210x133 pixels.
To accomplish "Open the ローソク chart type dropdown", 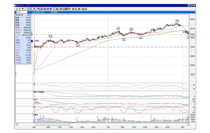I will 20,9.
